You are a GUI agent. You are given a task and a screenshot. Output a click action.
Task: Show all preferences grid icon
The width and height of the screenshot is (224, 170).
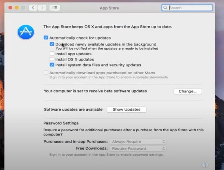coord(55,8)
